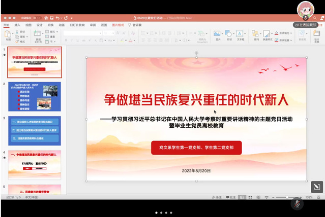This screenshot has height=217, width=325.
Task: Switch to the Insert (插入) tab
Action: click(x=17, y=24)
